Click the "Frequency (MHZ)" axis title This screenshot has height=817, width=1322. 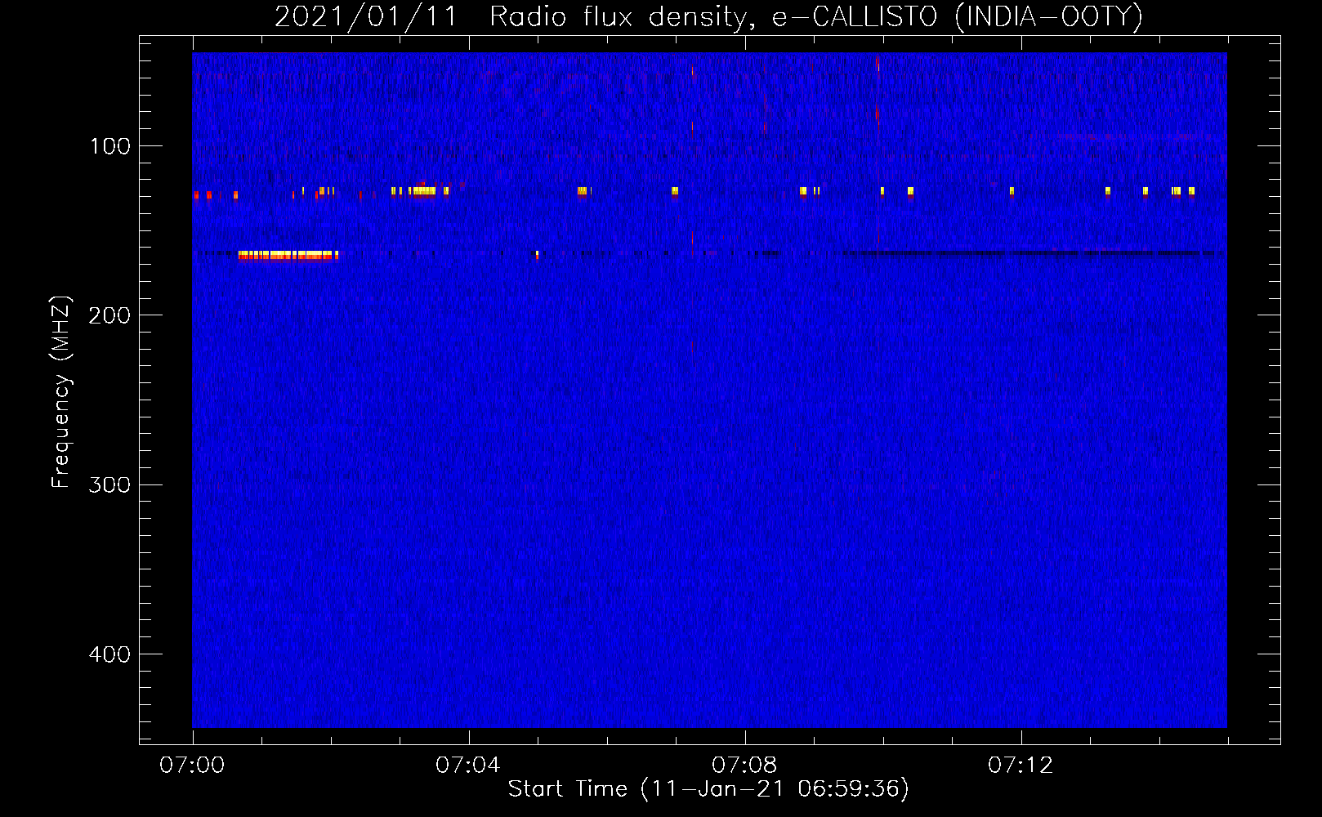[x=62, y=392]
